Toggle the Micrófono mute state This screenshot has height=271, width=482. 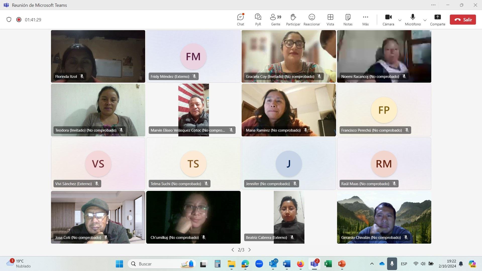point(413,20)
